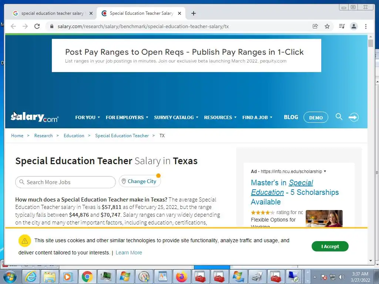Open Firefox from the taskbar
The height and width of the screenshot is (284, 379).
point(181,277)
